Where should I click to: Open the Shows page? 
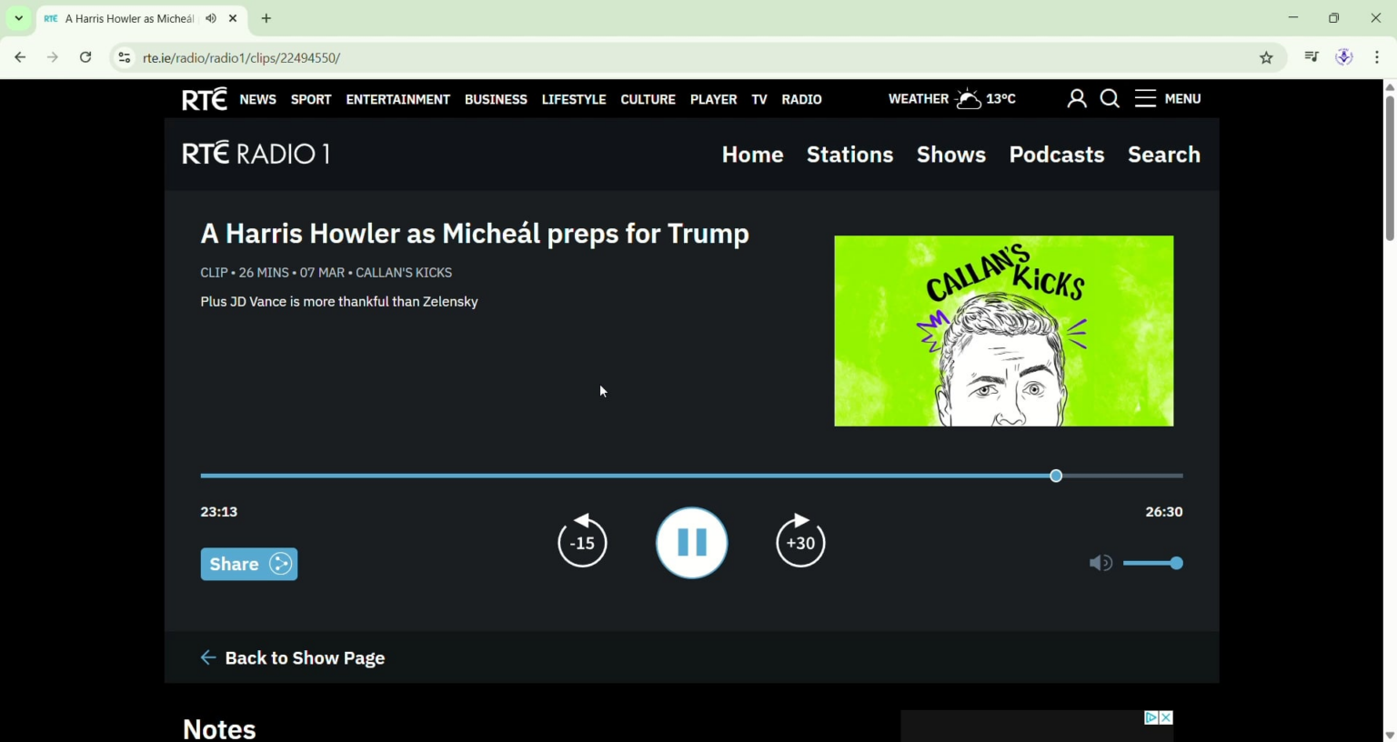pos(951,155)
